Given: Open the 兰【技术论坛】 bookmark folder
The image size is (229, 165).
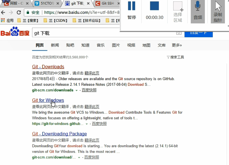Looking at the screenshot, I should [87, 20].
